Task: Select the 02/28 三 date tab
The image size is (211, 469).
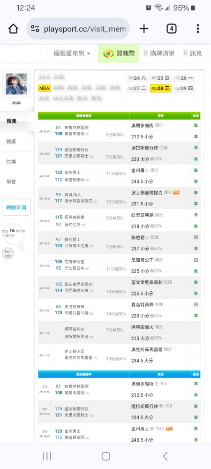Action: pos(160,88)
